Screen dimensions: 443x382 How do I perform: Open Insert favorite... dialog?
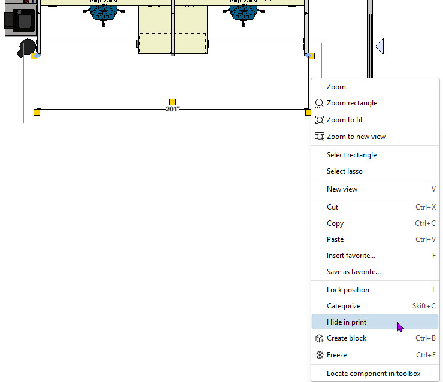375,256
